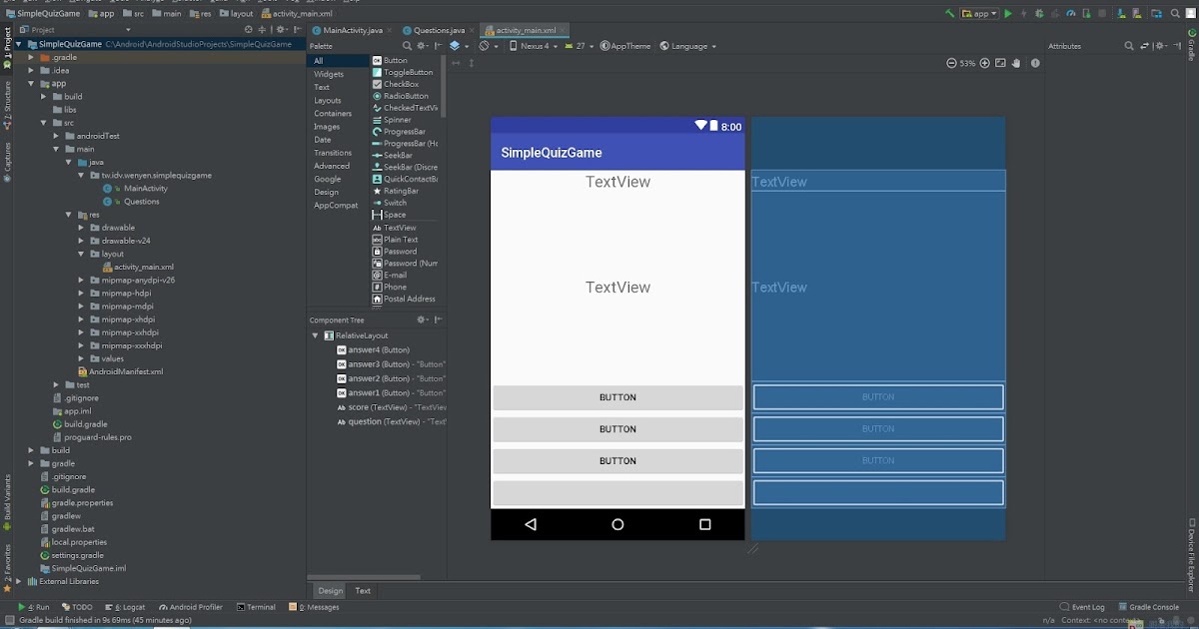Image resolution: width=1199 pixels, height=629 pixels.
Task: Toggle device orientation in the design toolbar
Action: [485, 46]
